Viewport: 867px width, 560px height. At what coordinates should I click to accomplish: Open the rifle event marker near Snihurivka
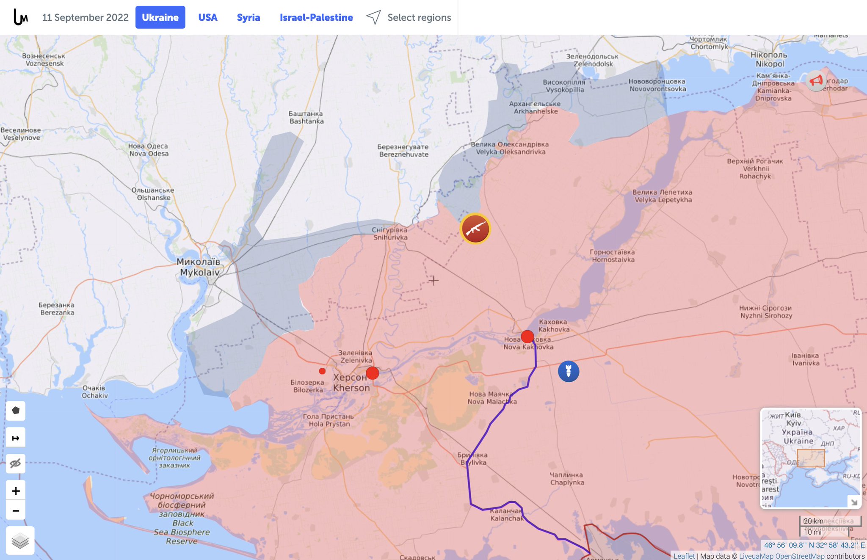coord(475,229)
